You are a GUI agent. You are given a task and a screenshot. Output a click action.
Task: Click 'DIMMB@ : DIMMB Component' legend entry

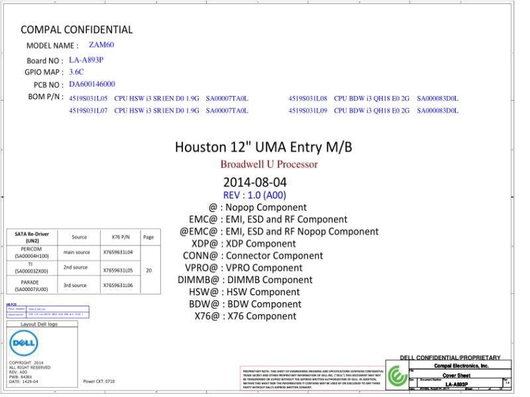[245, 280]
